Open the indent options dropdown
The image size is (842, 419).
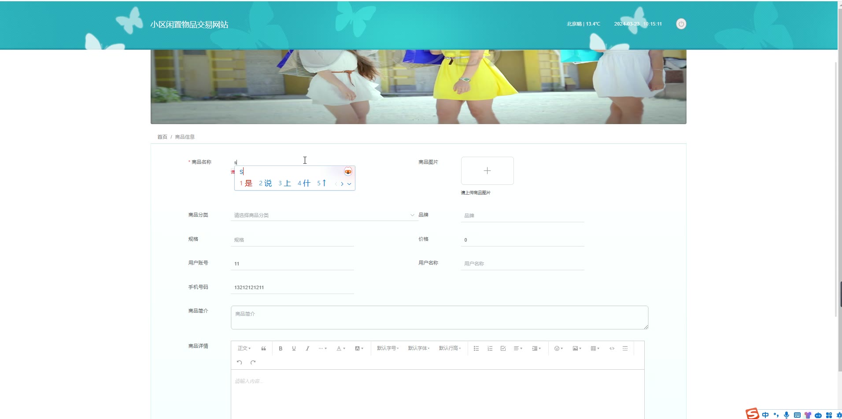coord(536,349)
